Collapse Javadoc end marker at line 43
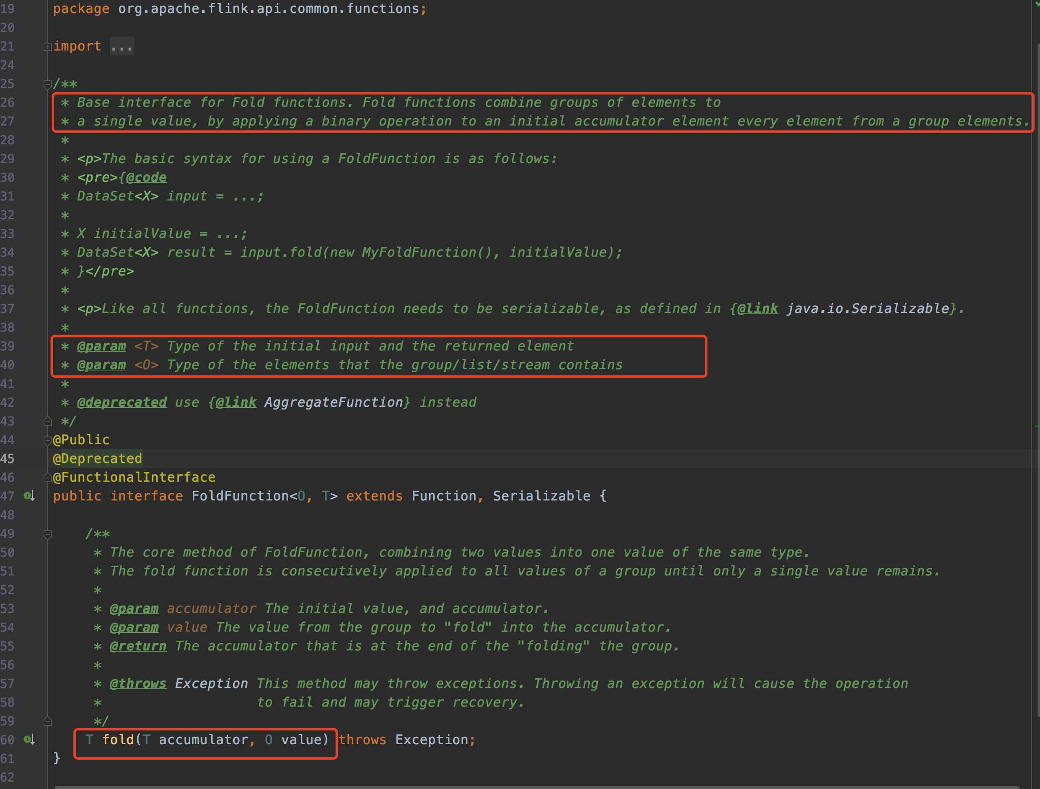The width and height of the screenshot is (1040, 789). click(48, 421)
